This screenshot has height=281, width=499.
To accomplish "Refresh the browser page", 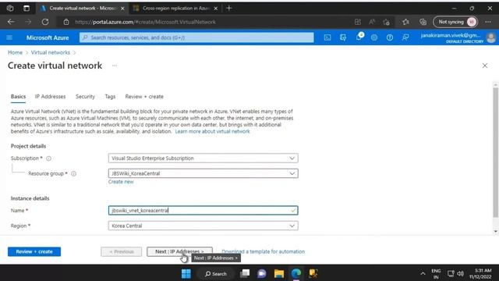I will click(45, 22).
